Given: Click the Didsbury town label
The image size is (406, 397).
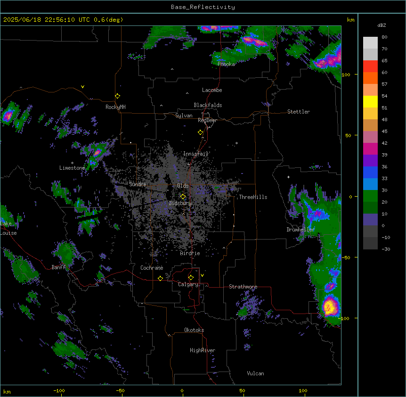Looking at the screenshot, I should pyautogui.click(x=180, y=203).
